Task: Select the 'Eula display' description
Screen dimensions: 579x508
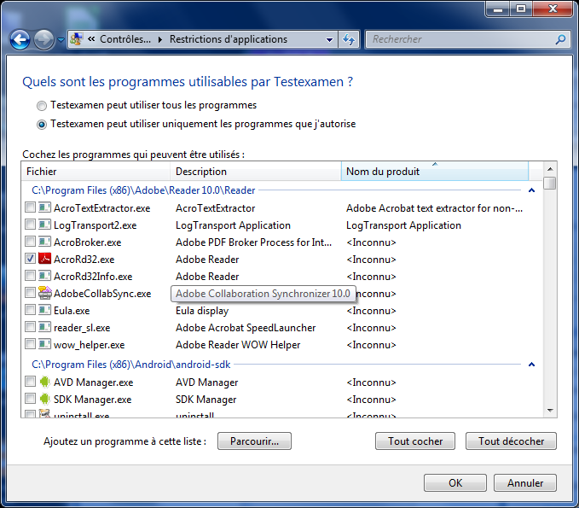Action: (202, 311)
